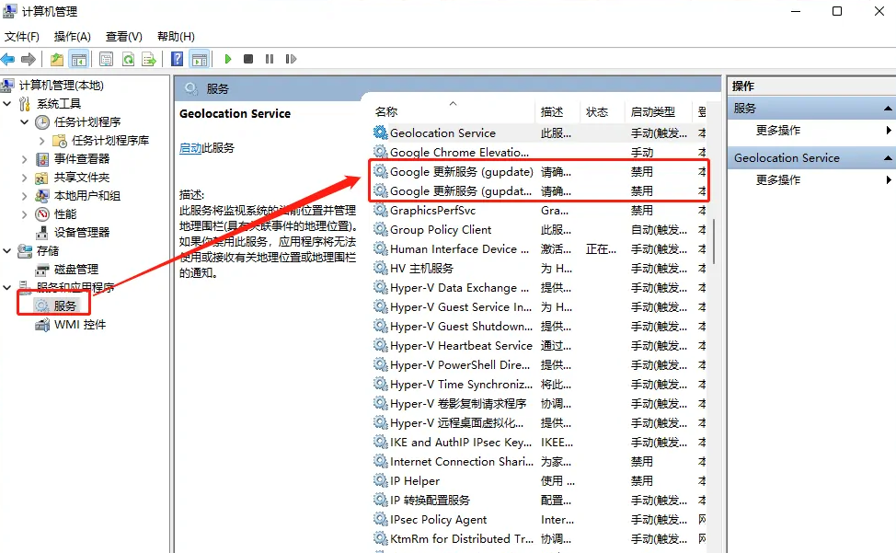This screenshot has height=553, width=896.
Task: Toggle the console tree visibility icon
Action: 79,58
